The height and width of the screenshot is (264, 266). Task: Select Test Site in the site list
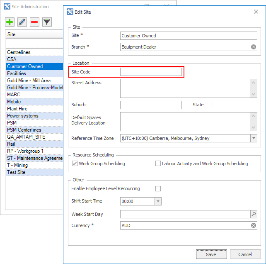coord(16,172)
